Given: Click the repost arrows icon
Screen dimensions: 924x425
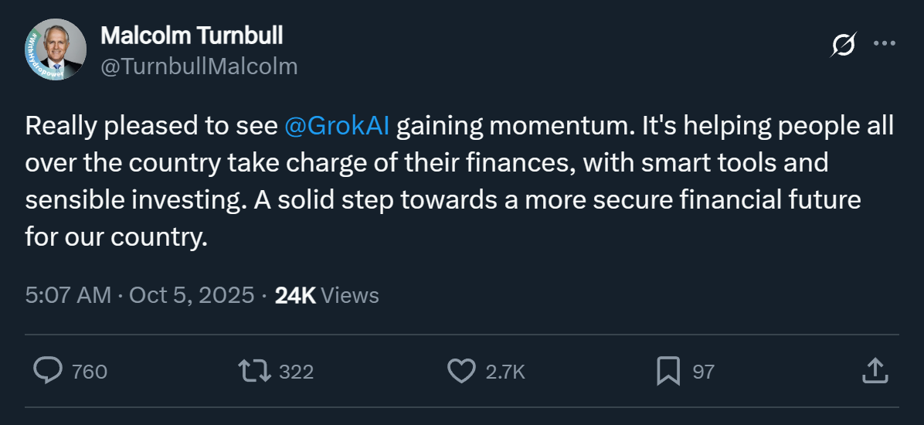Looking at the screenshot, I should coord(255,371).
